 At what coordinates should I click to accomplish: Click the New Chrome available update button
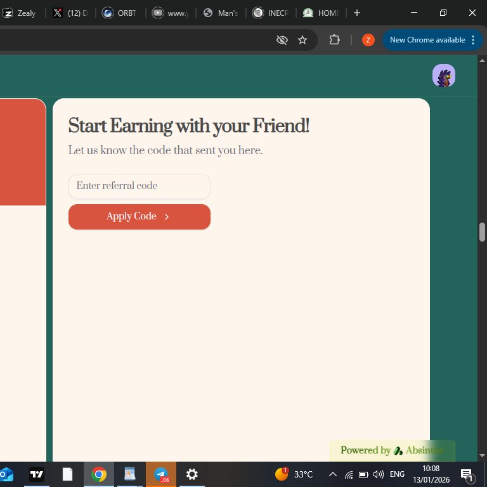[x=427, y=40]
